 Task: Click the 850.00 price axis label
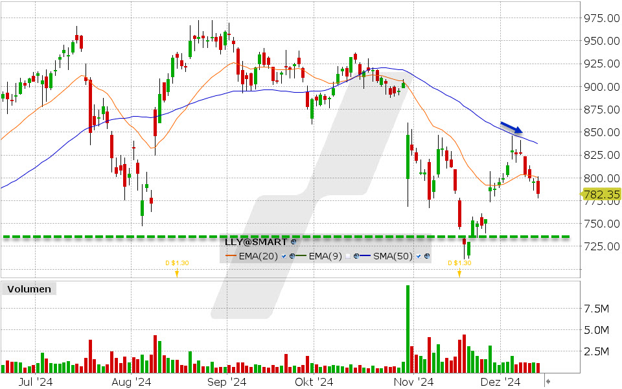602,132
